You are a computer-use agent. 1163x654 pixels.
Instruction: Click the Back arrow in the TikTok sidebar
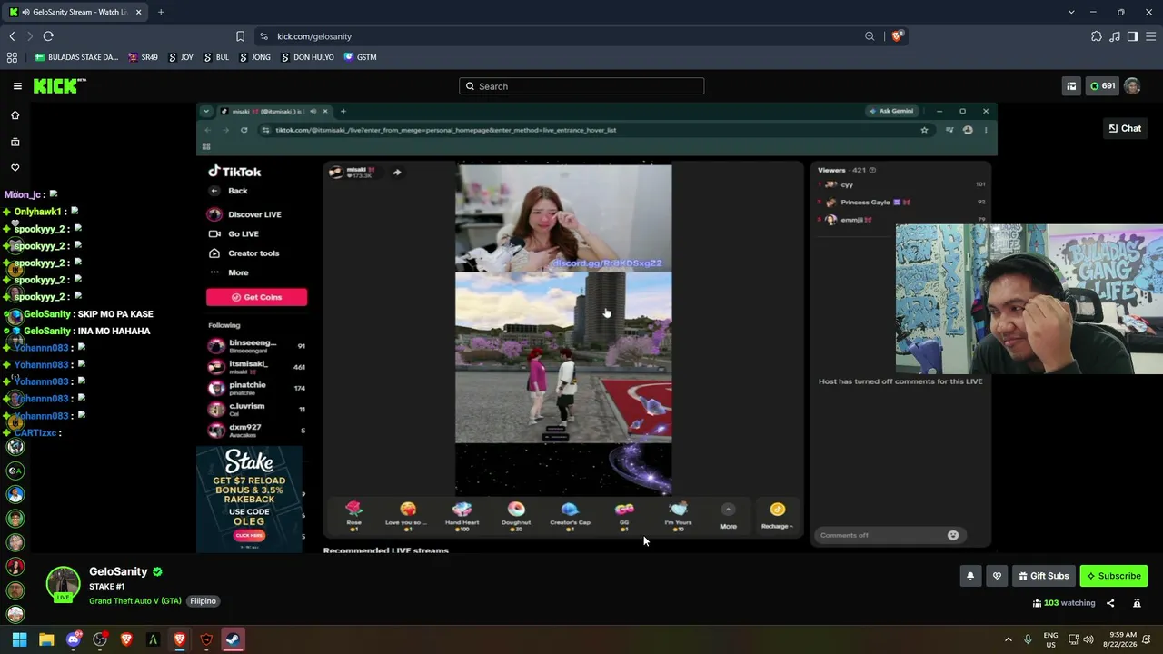tap(214, 191)
